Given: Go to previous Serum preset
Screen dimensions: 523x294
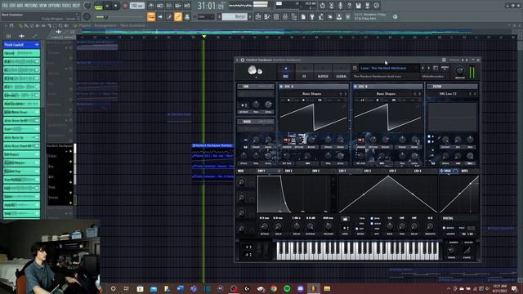Looking at the screenshot, I should pos(423,69).
